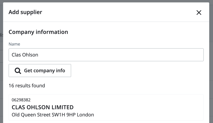The height and width of the screenshot is (123, 213).
Task: Click the Add supplier dialog title
Action: (x=25, y=12)
